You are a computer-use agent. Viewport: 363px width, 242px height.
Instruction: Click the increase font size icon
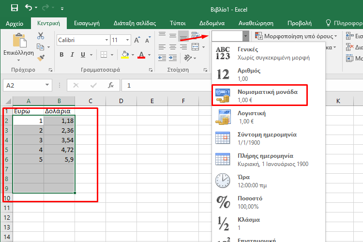[x=137, y=40]
